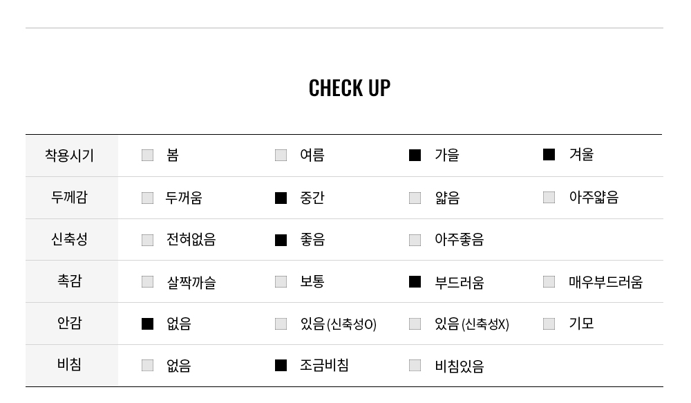Check the 매우부드러움 option
691x403 pixels.
coord(549,282)
